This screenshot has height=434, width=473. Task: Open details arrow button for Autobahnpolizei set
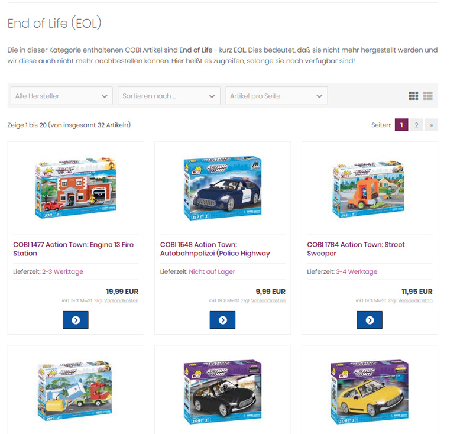[223, 320]
